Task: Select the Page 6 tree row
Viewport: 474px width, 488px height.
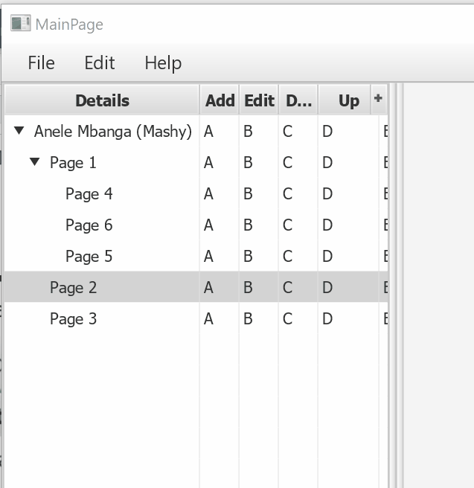Action: pyautogui.click(x=89, y=225)
